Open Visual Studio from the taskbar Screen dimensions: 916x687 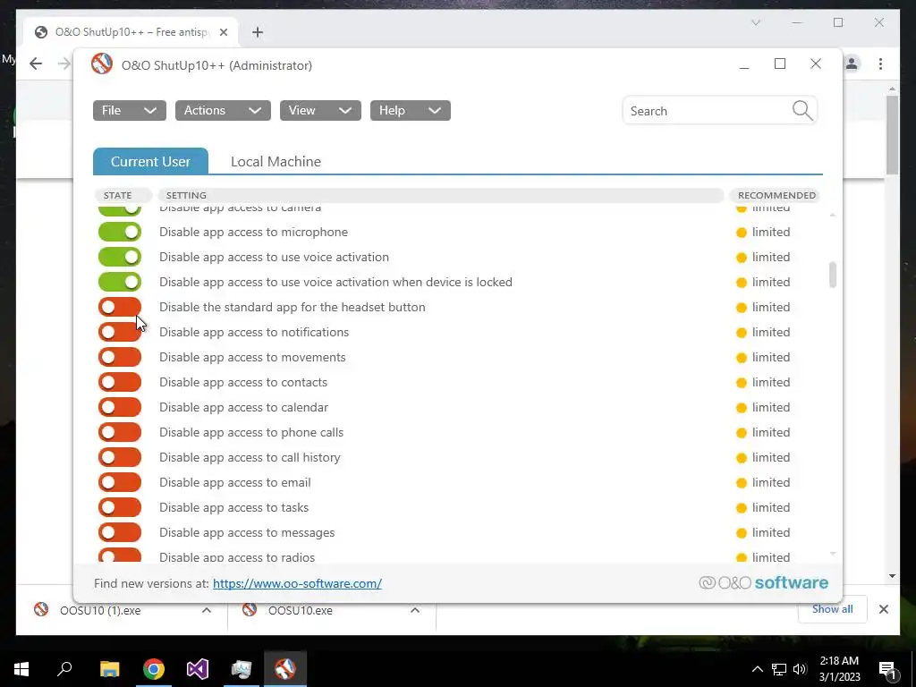(198, 669)
